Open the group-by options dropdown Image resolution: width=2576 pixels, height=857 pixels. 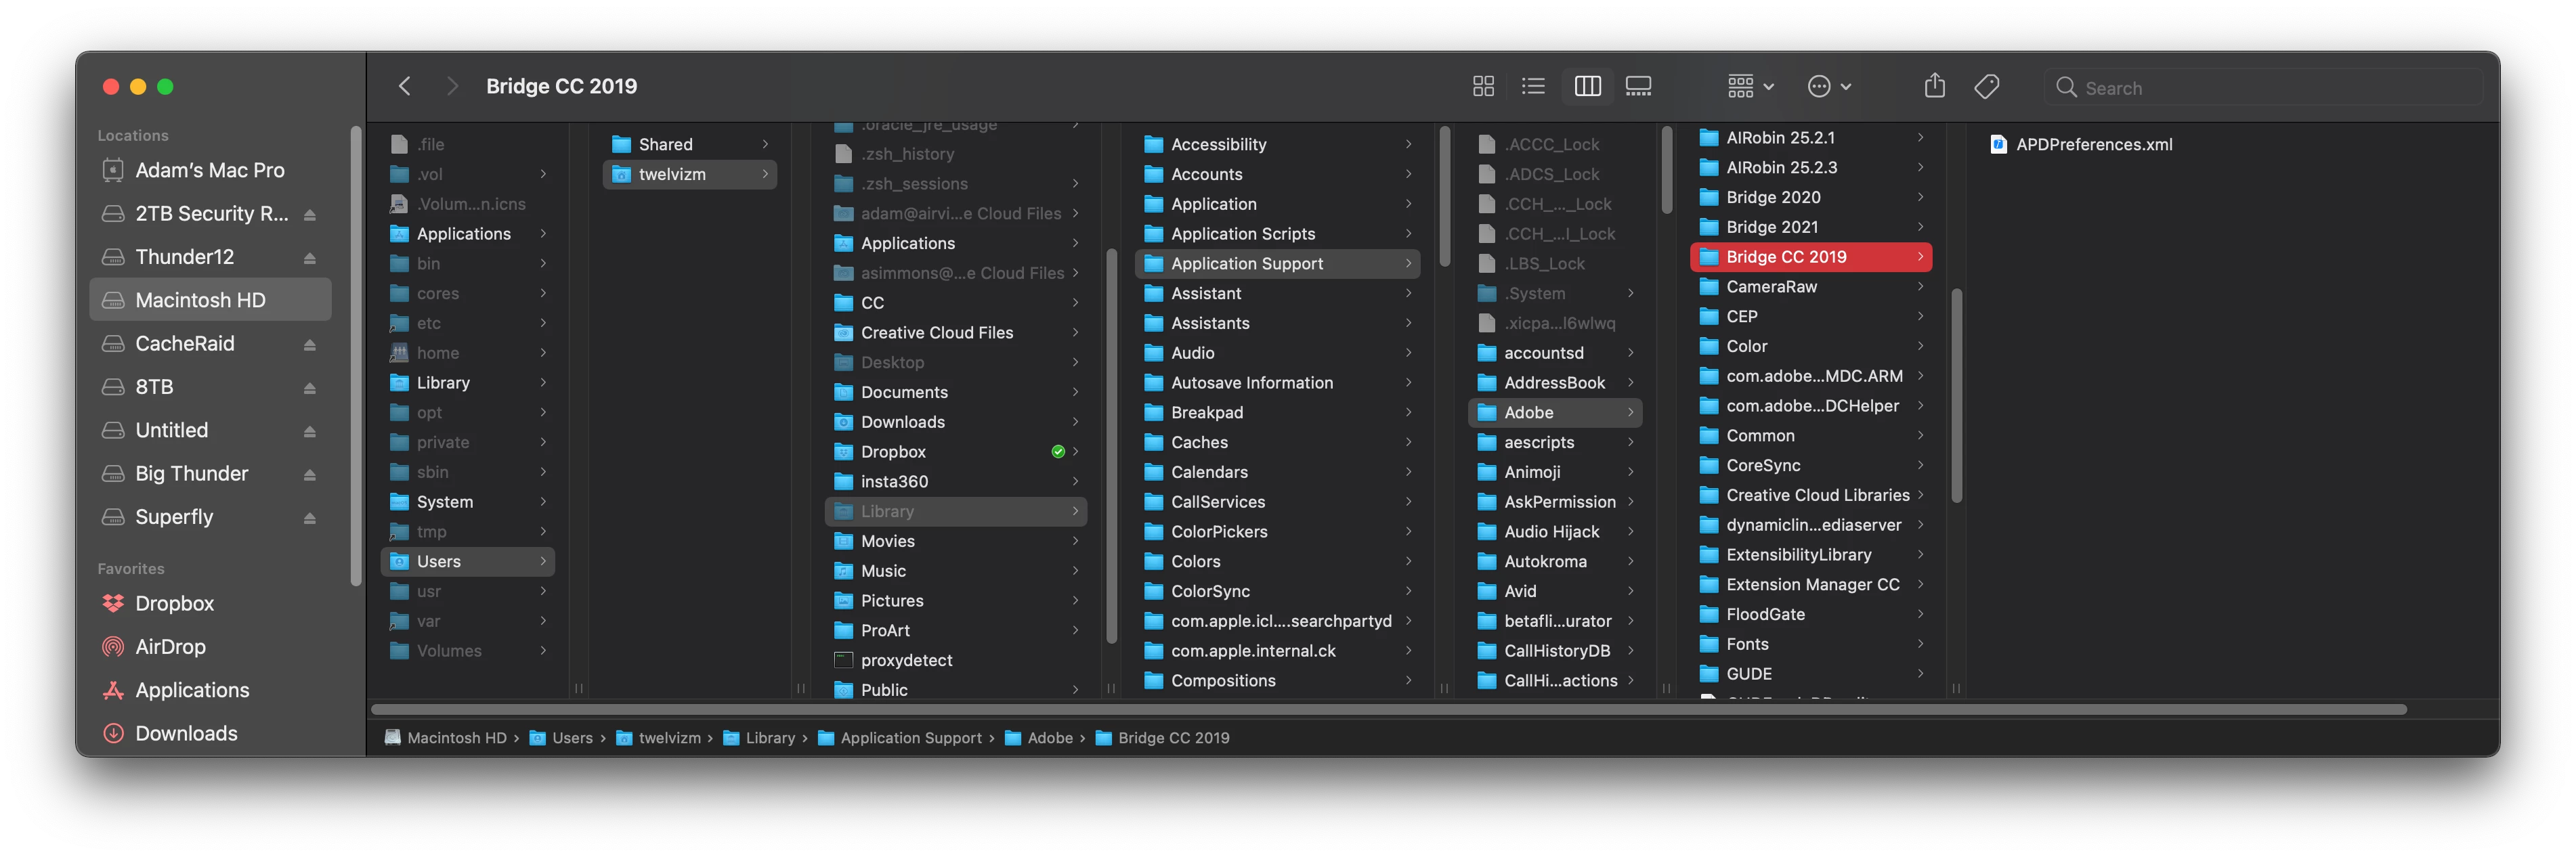[1750, 87]
